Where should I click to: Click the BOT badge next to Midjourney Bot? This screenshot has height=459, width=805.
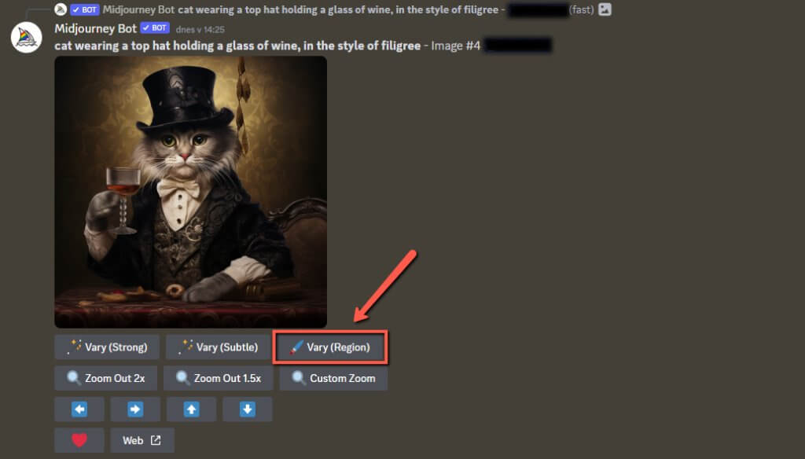coord(155,28)
